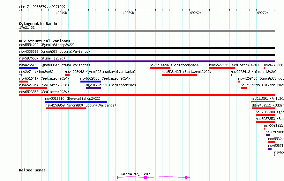Open the nsv5978412 (Almarri2020) label
This screenshot has height=181, width=284.
click(x=254, y=72)
